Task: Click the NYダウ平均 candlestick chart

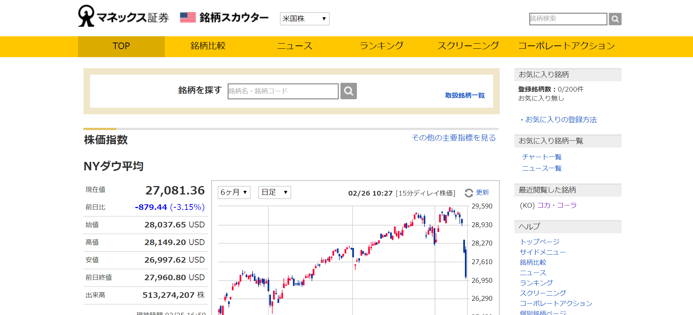Action: point(343,260)
